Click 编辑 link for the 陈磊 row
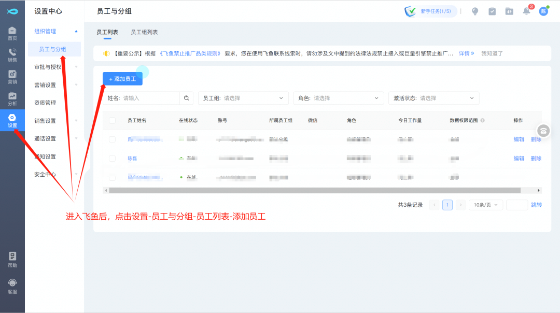The image size is (560, 313). pyautogui.click(x=519, y=158)
